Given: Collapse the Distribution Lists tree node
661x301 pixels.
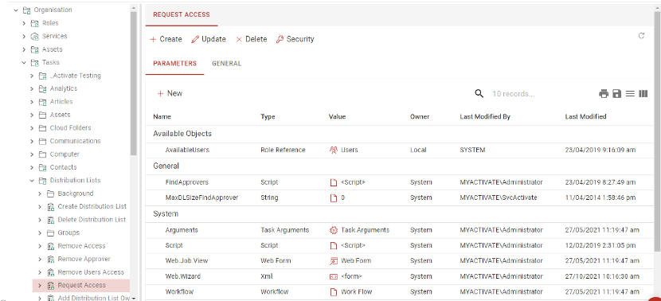Looking at the screenshot, I should 32,181.
